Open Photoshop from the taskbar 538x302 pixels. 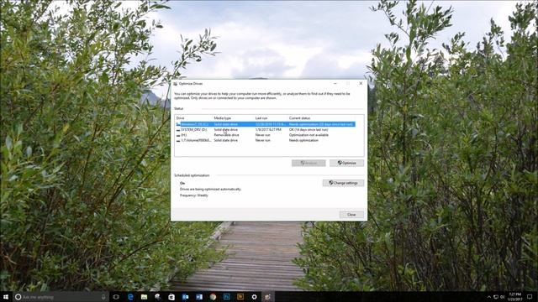(227, 296)
